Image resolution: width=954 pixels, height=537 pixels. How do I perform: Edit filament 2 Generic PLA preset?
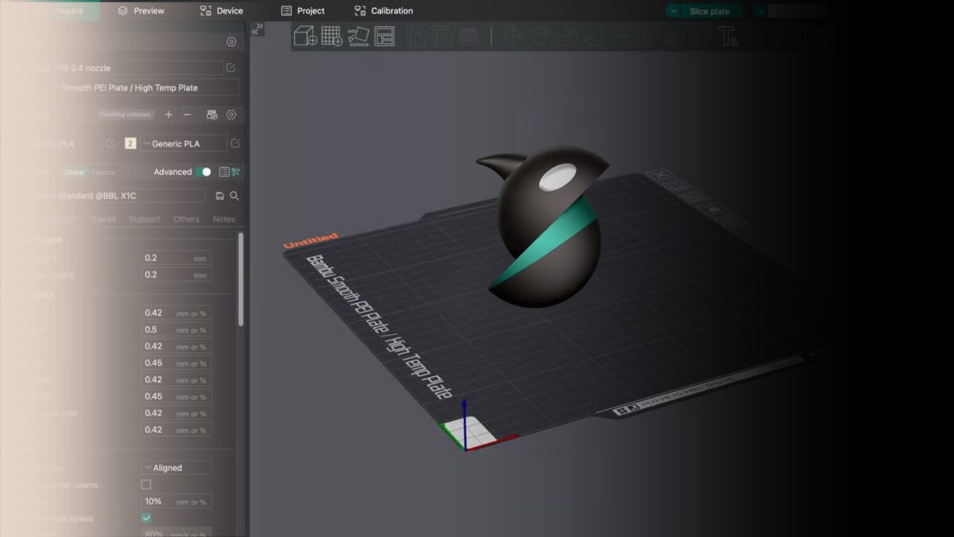point(235,143)
